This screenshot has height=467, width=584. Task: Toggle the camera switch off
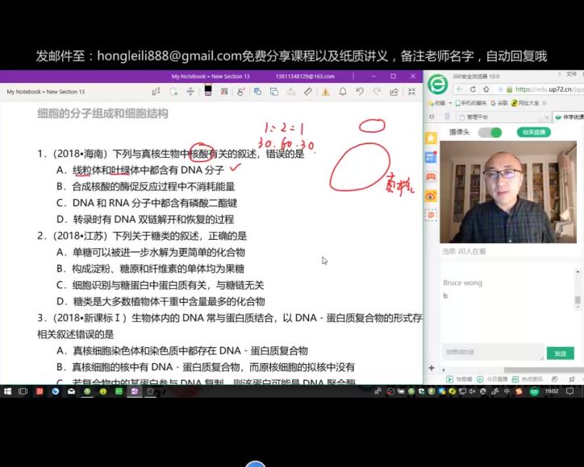coord(490,132)
